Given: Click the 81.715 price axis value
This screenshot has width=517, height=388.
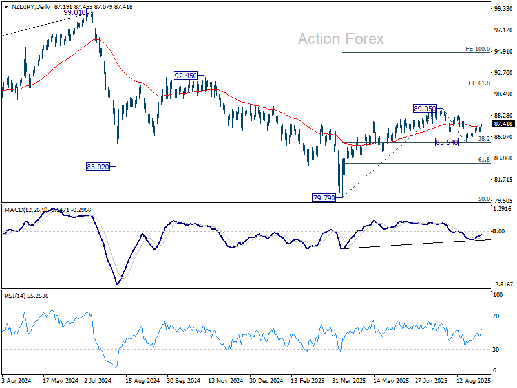Looking at the screenshot, I should click(x=503, y=180).
